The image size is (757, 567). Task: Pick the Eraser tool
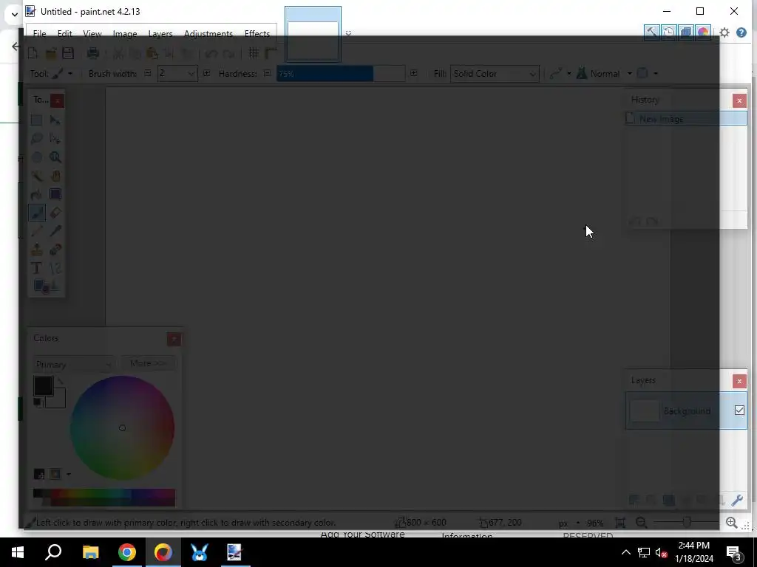point(55,213)
